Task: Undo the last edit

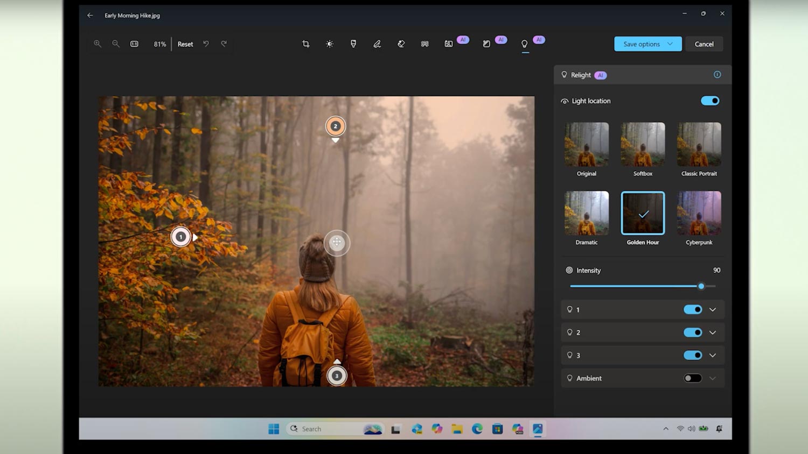Action: 206,44
